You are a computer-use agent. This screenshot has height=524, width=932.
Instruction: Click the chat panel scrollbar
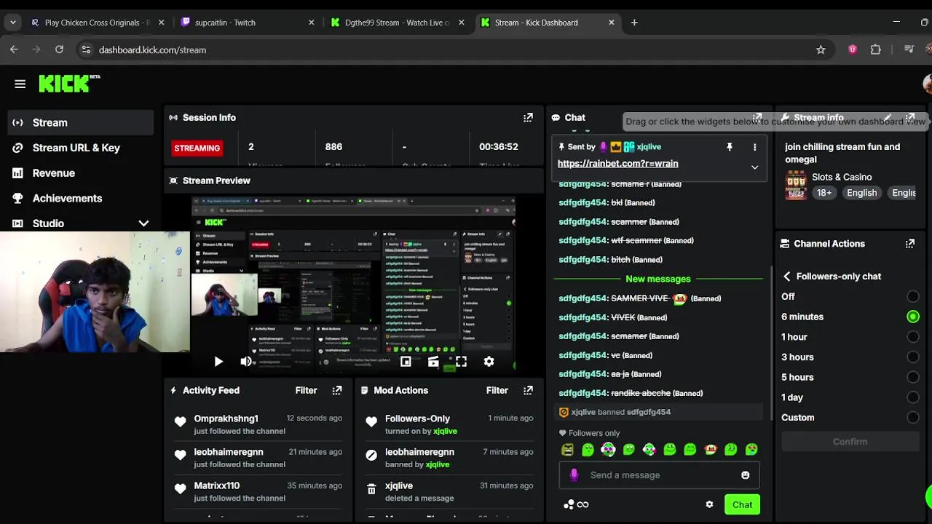(x=772, y=342)
